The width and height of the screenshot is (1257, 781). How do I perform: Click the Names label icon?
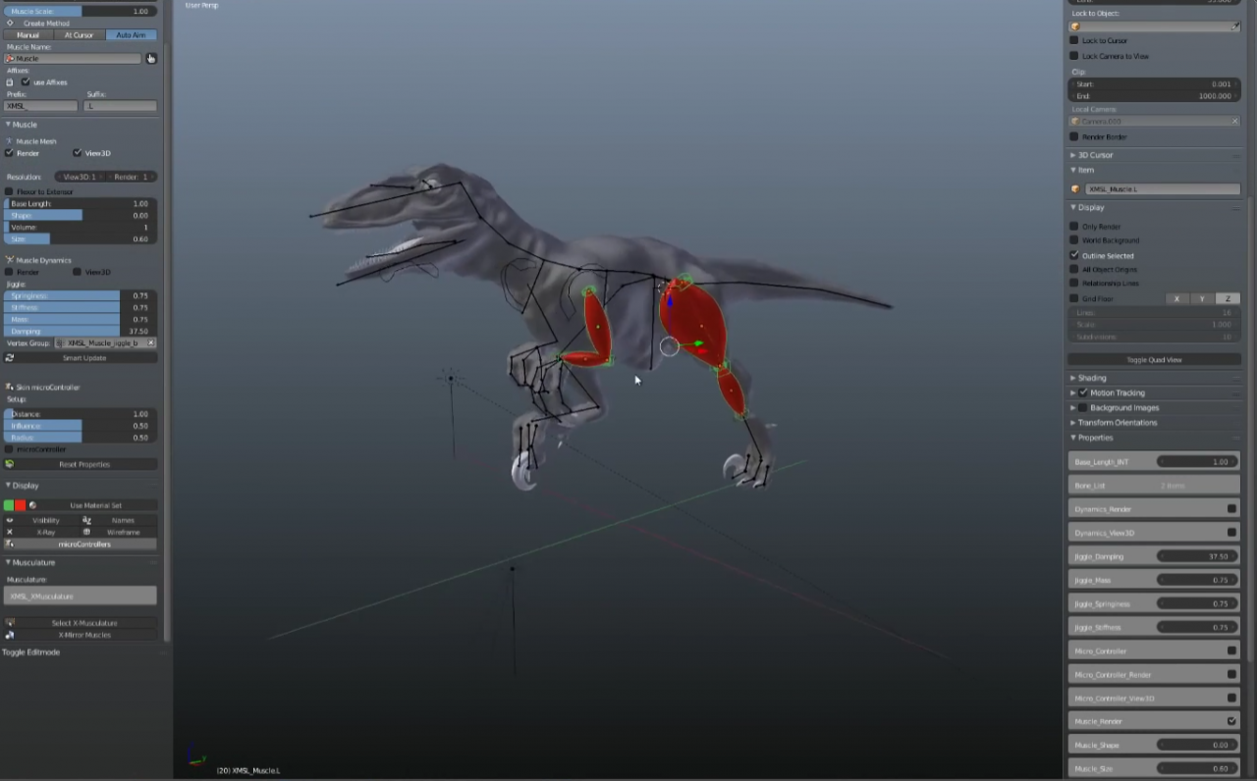[86, 520]
